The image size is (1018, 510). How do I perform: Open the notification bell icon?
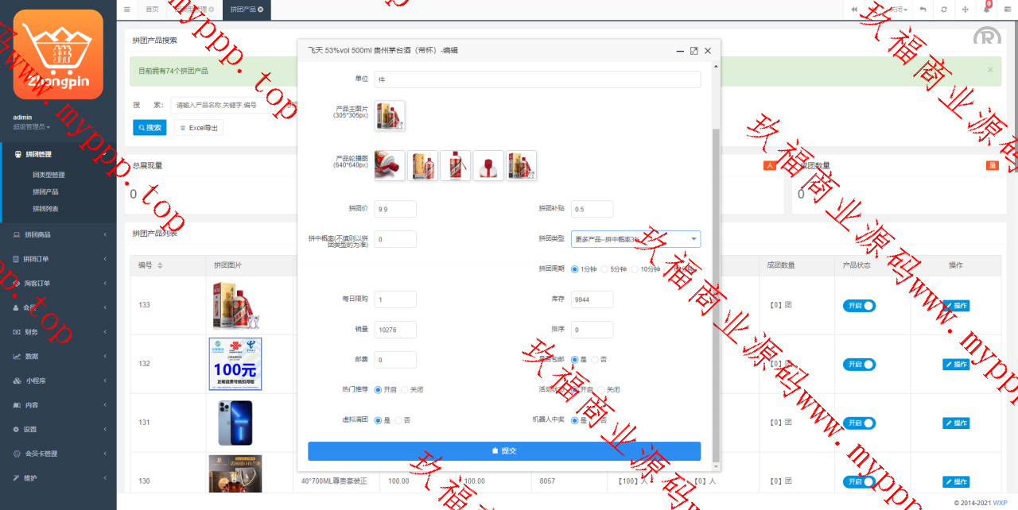click(x=986, y=10)
